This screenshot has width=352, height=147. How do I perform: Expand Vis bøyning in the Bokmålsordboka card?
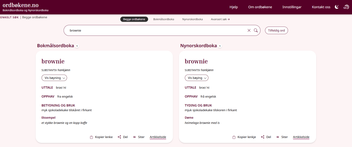coord(54,78)
